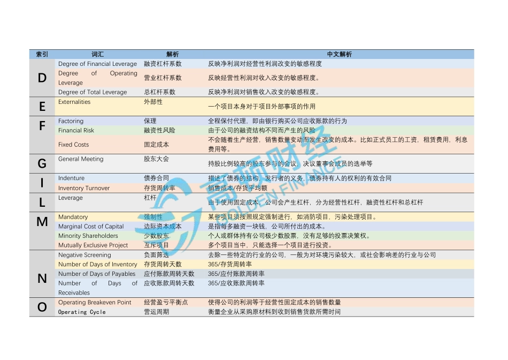Screen dimensions: 508x360
Task: Click the index letter N
Action: point(42,279)
